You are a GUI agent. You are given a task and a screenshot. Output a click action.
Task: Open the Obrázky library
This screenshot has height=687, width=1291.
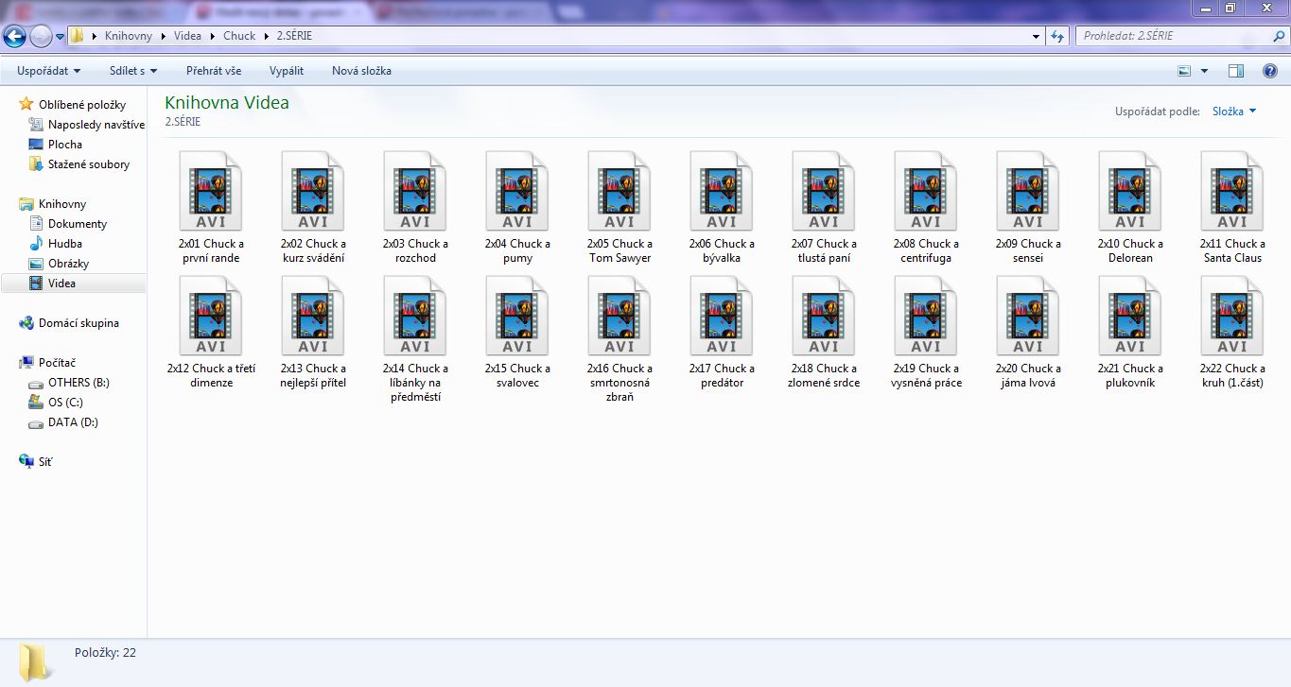pos(60,264)
